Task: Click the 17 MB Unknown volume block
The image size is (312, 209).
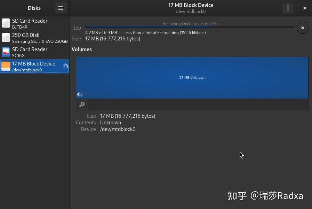Action: (x=192, y=78)
